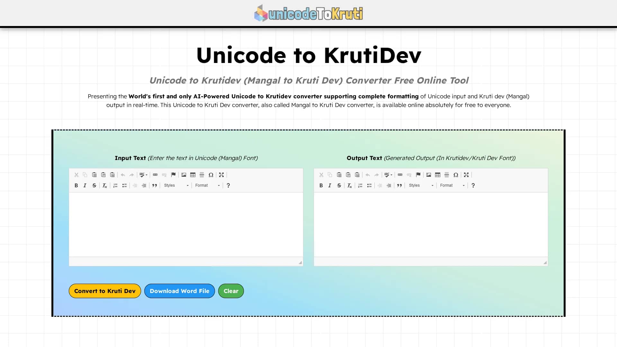Toggle strikethrough in the Input editor
The image size is (617, 347).
coord(94,185)
